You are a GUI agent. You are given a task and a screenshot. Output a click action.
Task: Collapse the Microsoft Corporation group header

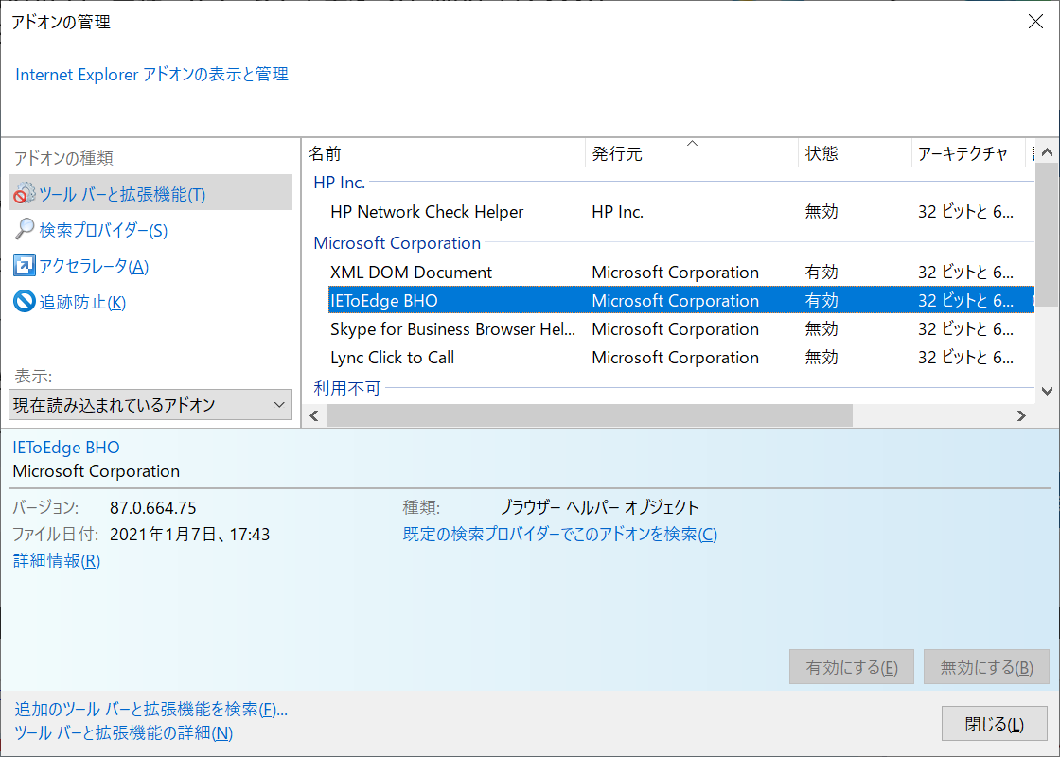(397, 243)
